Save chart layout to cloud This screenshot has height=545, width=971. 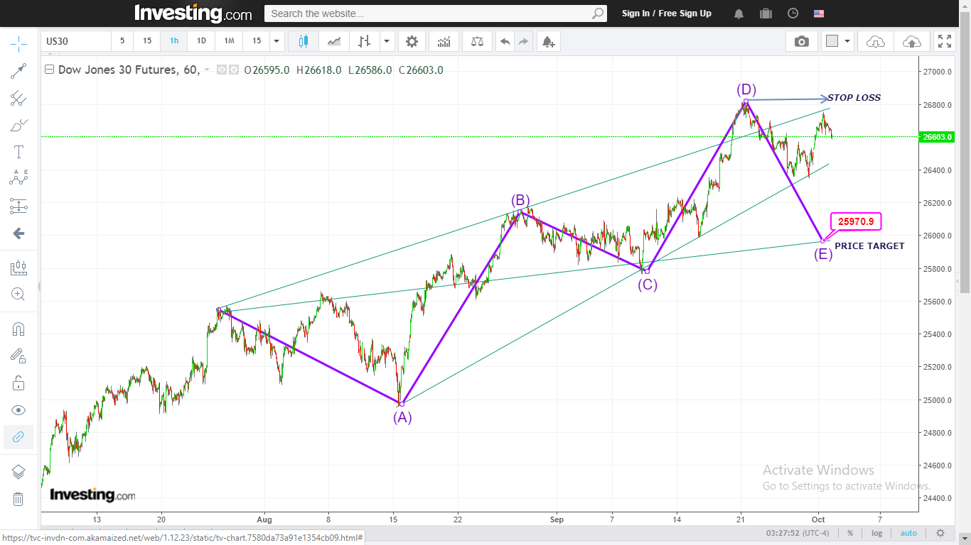(911, 41)
